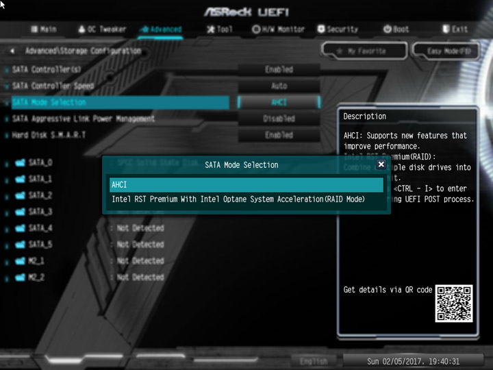This screenshot has height=370, width=493.
Task: Open the SATA_0 entry
Action: click(x=40, y=162)
